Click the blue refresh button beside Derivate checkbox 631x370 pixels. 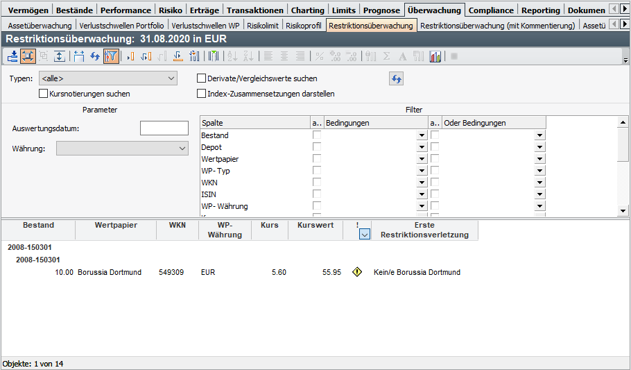coord(396,79)
